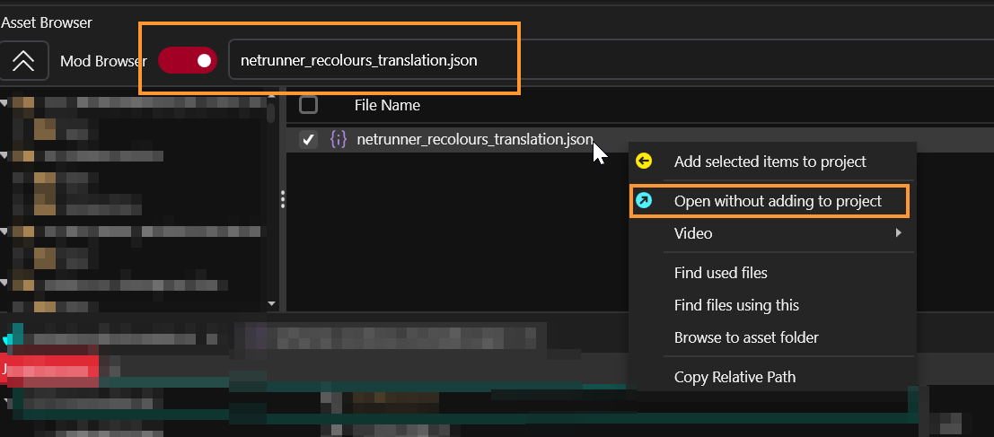The width and height of the screenshot is (994, 437).
Task: Open the Video submenu arrow
Action: pyautogui.click(x=898, y=233)
